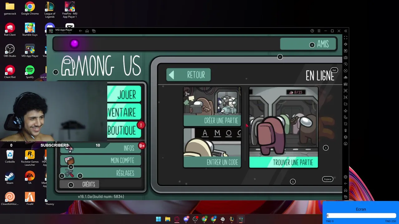Click the Espace key overlay
The width and height of the screenshot is (399, 224).
click(x=328, y=179)
